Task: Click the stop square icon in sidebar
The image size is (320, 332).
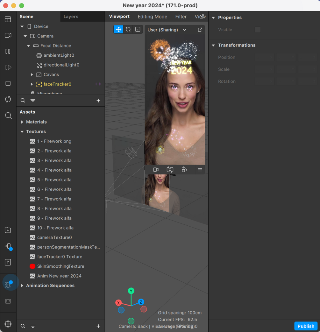Action: click(8, 83)
